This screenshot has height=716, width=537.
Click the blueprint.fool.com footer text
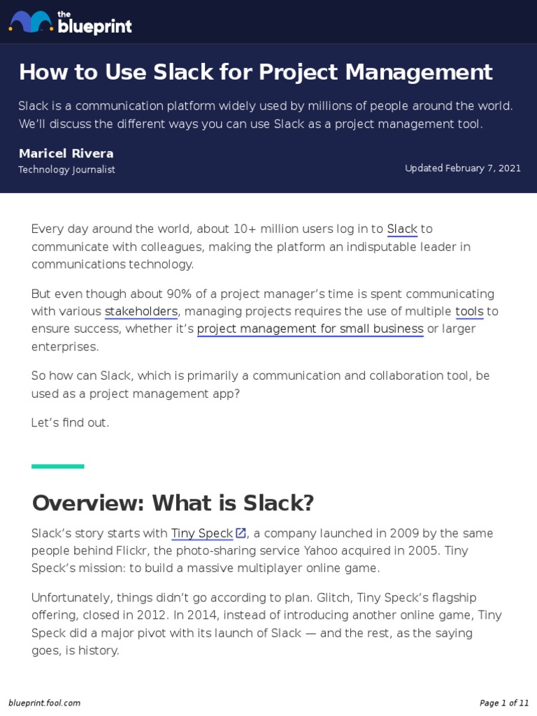44,703
